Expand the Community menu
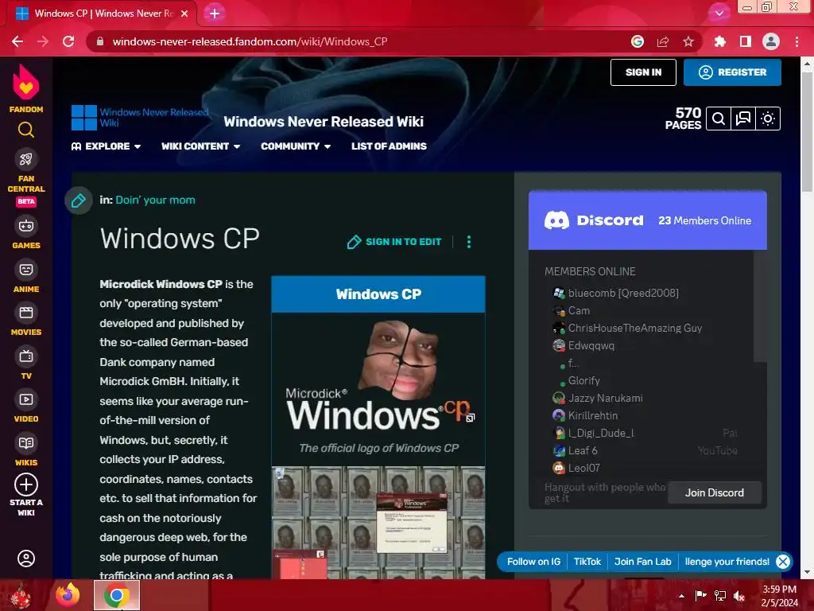 coord(296,146)
